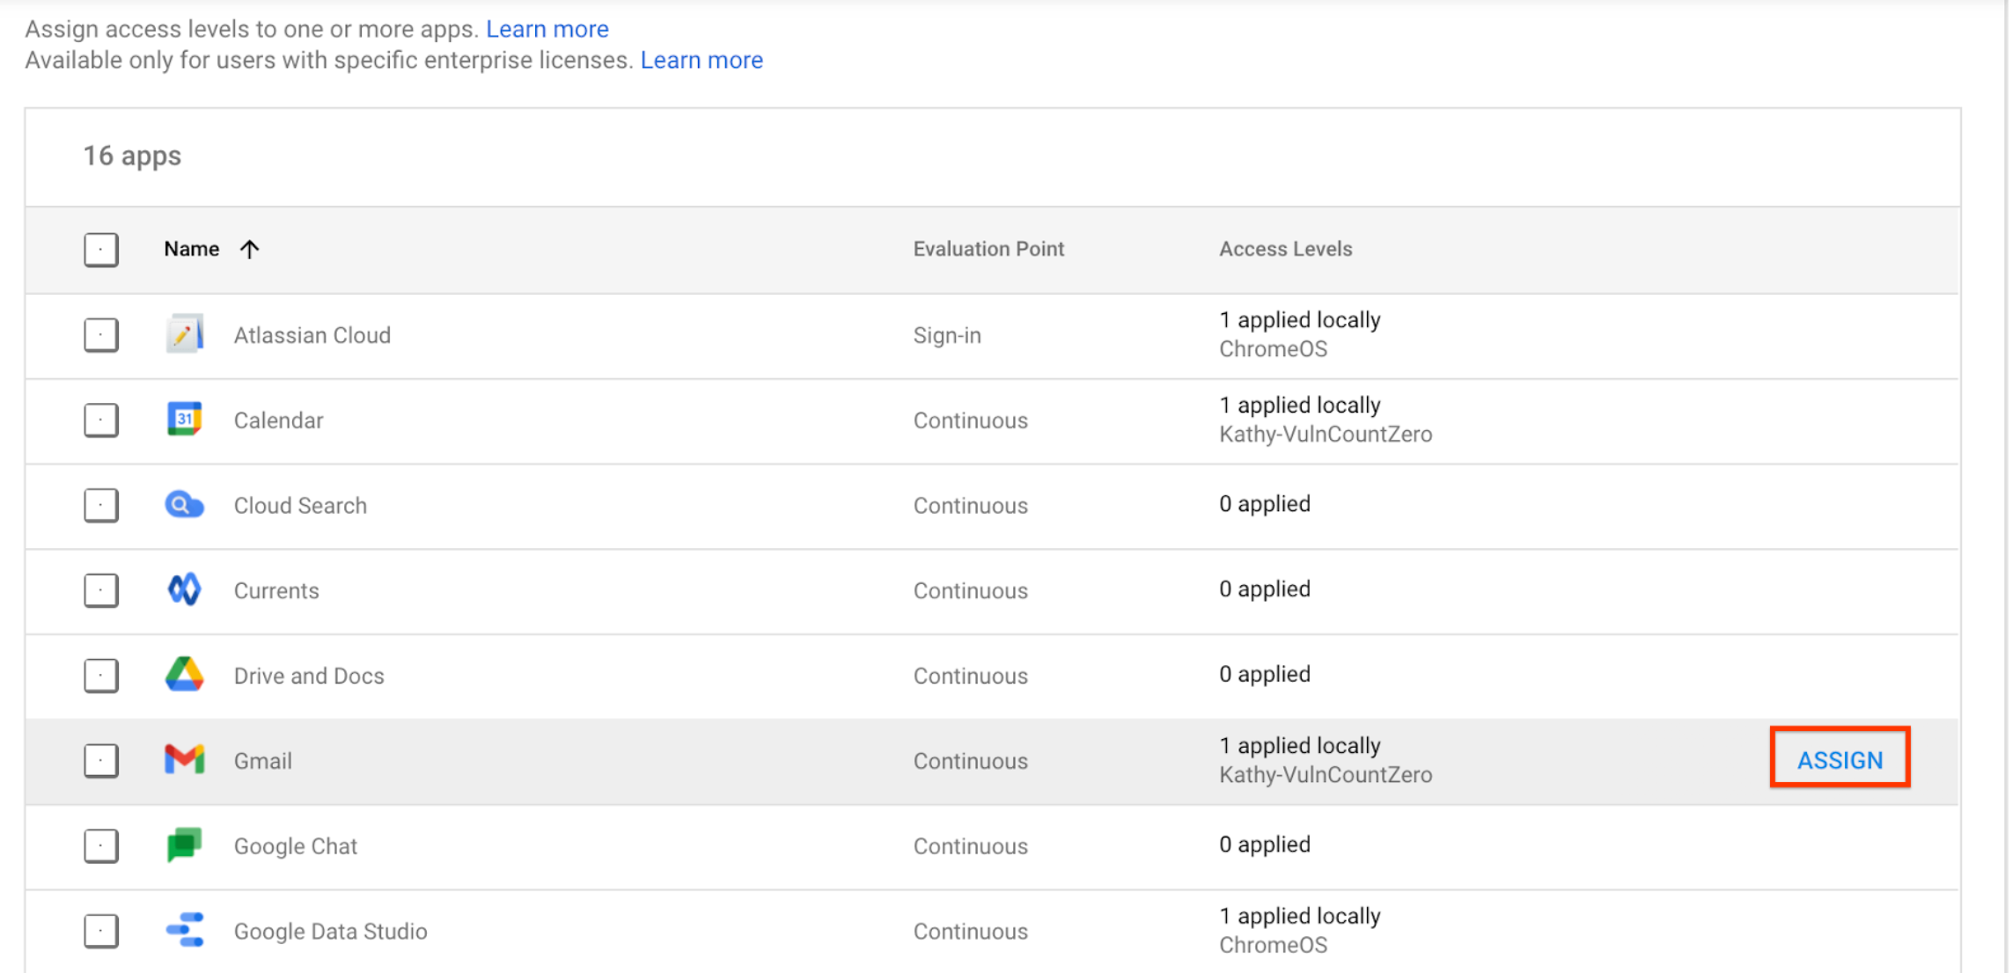Click the Kathy-VulnCountZero access level link
Image resolution: width=2012 pixels, height=973 pixels.
click(x=1328, y=774)
